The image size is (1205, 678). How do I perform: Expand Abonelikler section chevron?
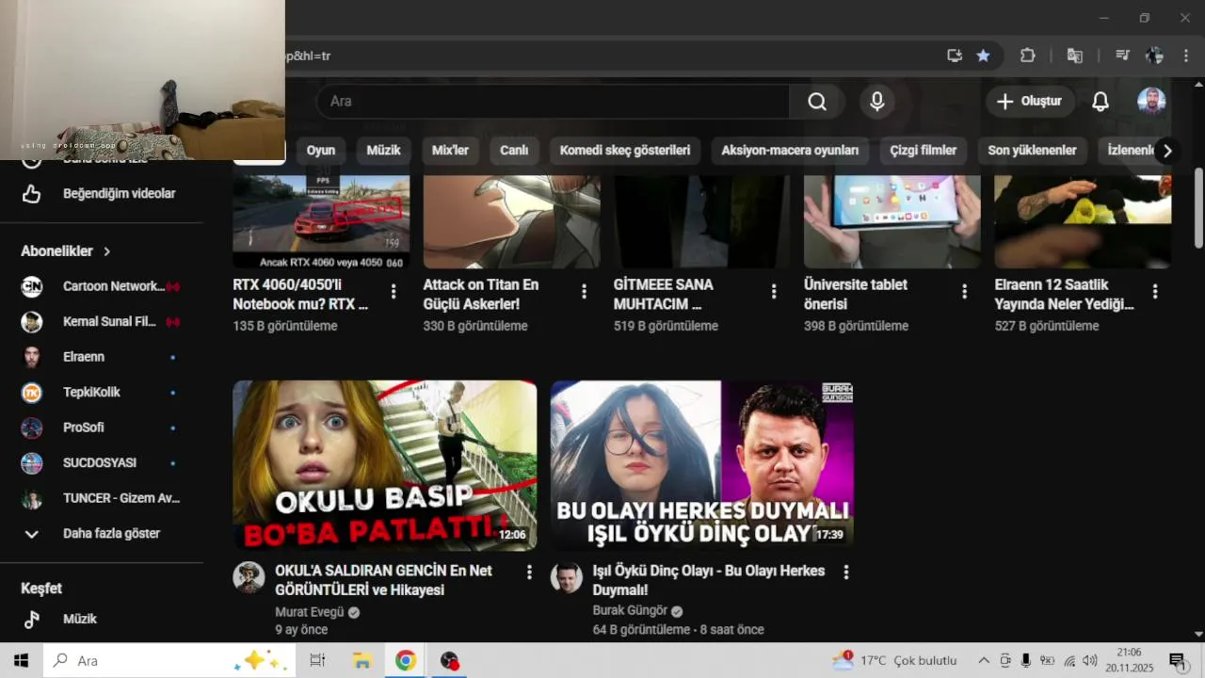pos(107,251)
